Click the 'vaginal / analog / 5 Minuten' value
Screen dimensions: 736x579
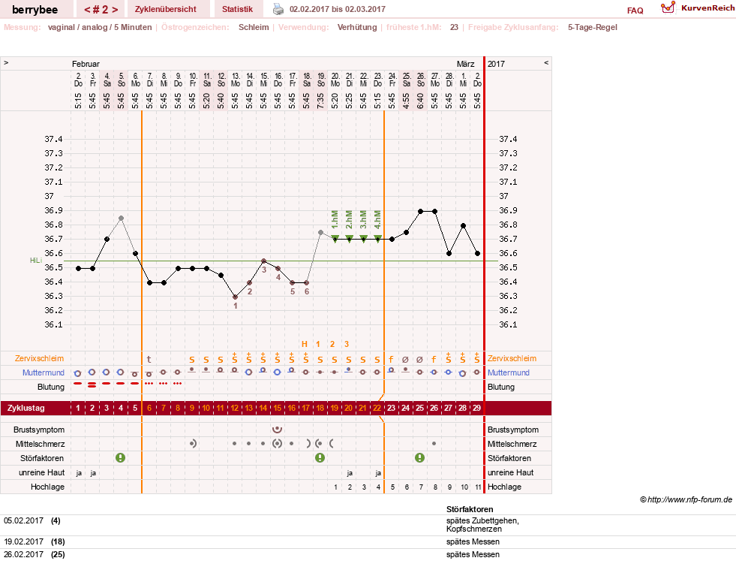pos(100,27)
